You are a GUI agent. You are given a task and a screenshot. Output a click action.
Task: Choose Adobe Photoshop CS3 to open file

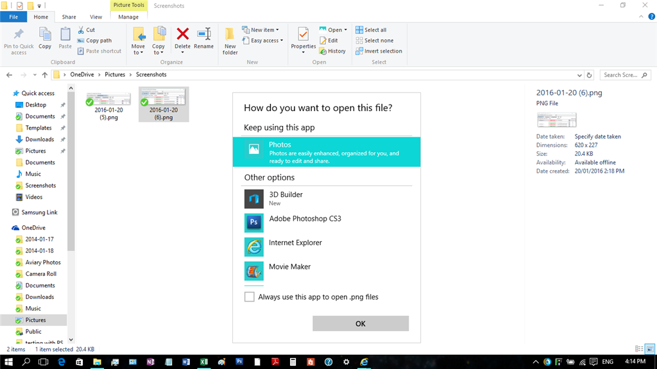pyautogui.click(x=327, y=223)
